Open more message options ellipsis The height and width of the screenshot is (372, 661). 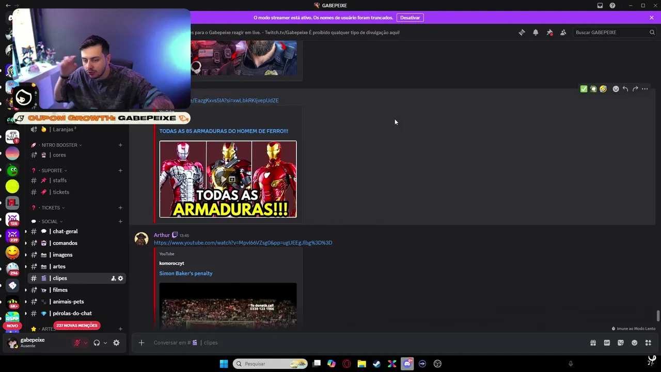pos(644,89)
